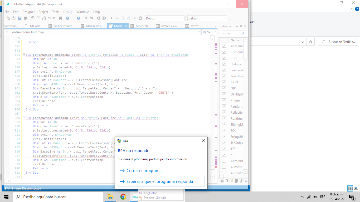The image size is (360, 202).
Task: Open the document tabs overflow list
Action: pyautogui.click(x=215, y=26)
